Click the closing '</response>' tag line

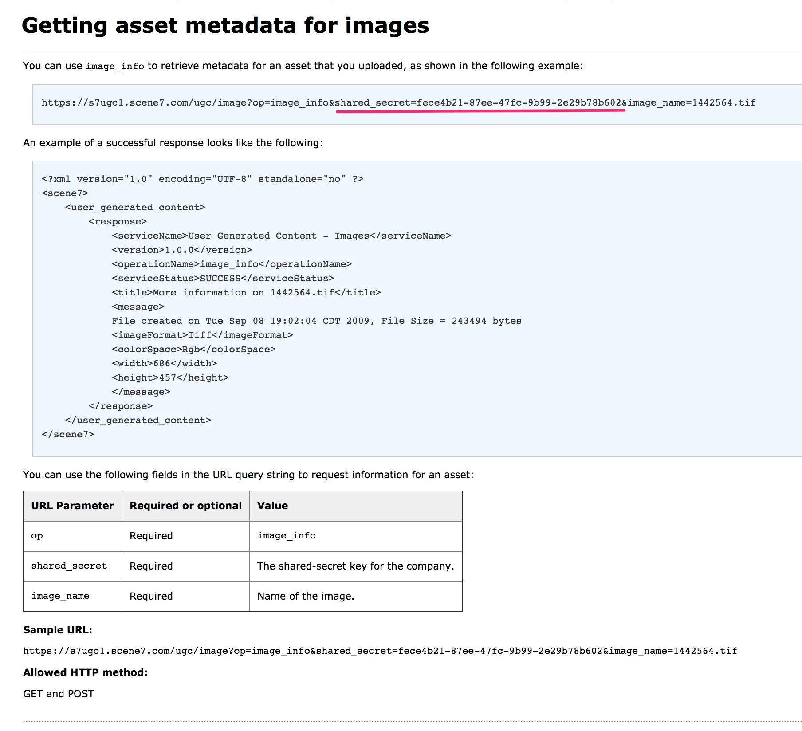(x=120, y=406)
